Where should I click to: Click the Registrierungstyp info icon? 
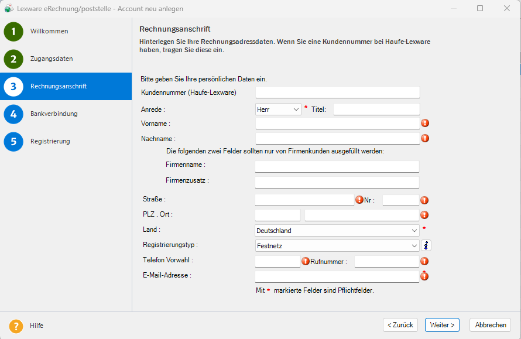pos(426,245)
